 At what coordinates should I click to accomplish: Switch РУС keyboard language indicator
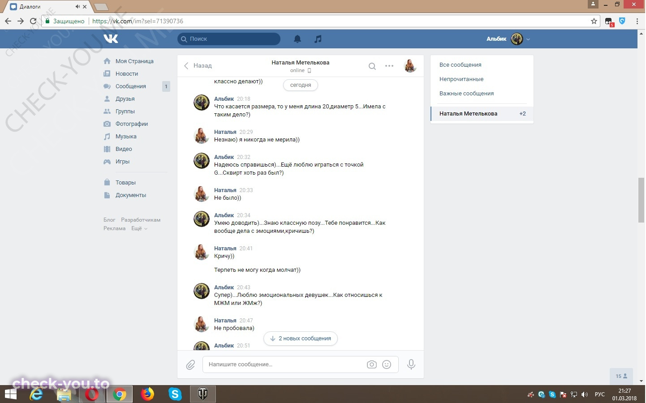click(x=599, y=394)
